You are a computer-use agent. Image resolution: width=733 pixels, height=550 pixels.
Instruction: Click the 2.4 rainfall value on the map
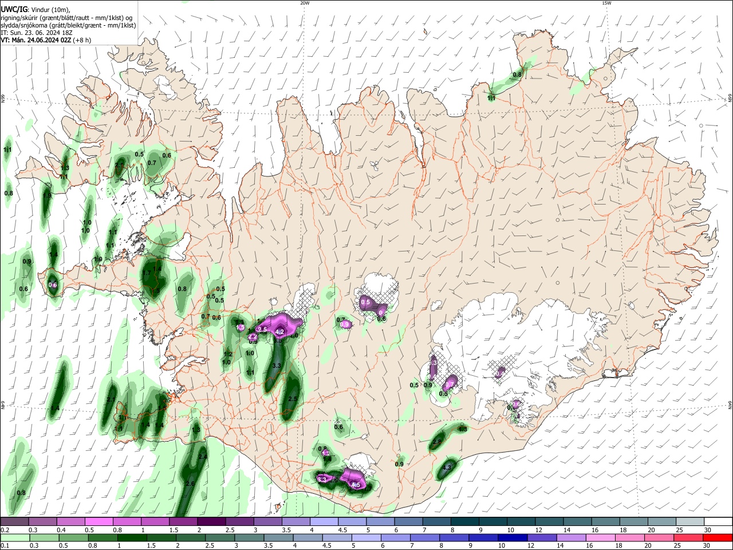tap(202, 457)
